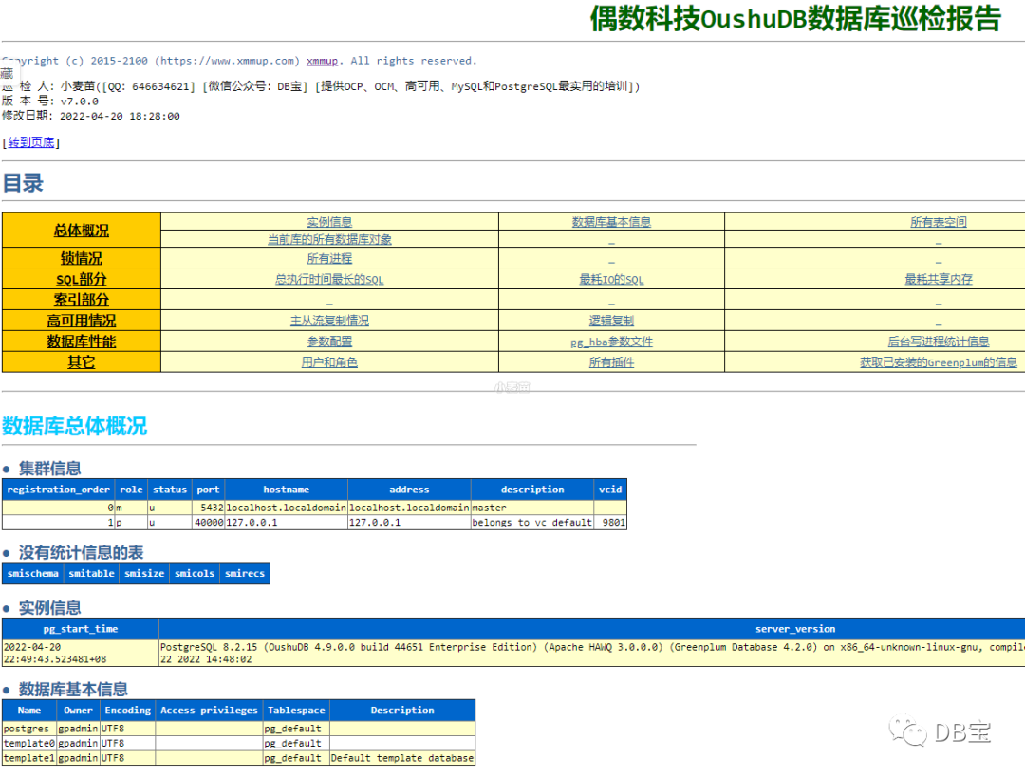Click 'Default template database' description cell
1025x776 pixels.
[x=402, y=758]
